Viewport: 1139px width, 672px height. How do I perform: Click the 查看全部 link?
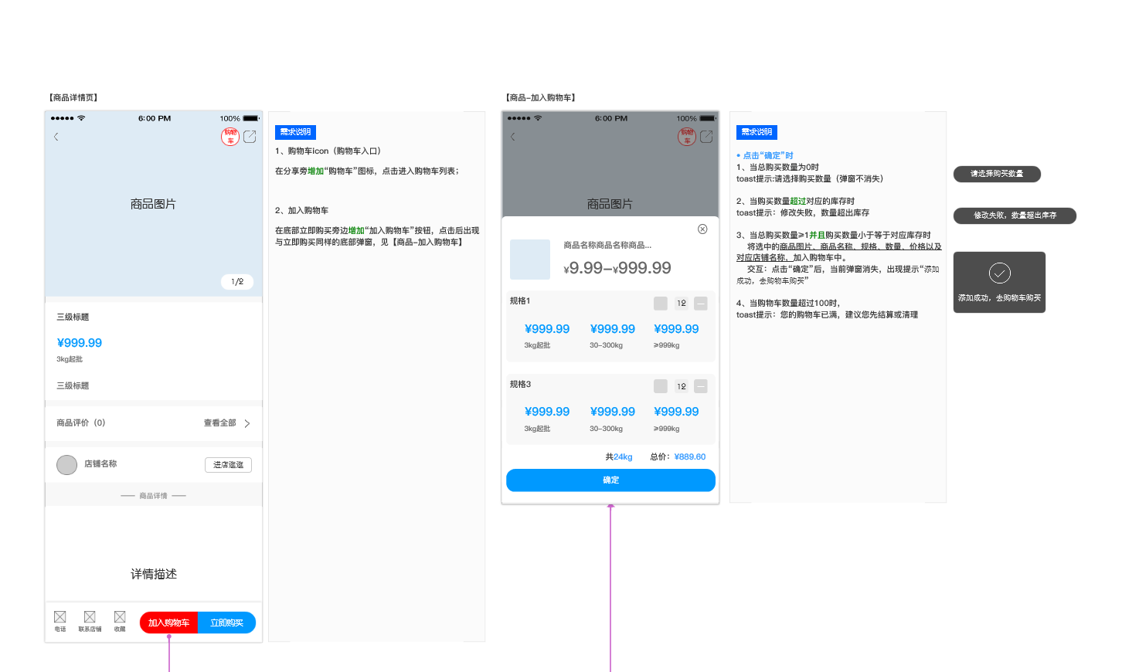click(x=219, y=423)
